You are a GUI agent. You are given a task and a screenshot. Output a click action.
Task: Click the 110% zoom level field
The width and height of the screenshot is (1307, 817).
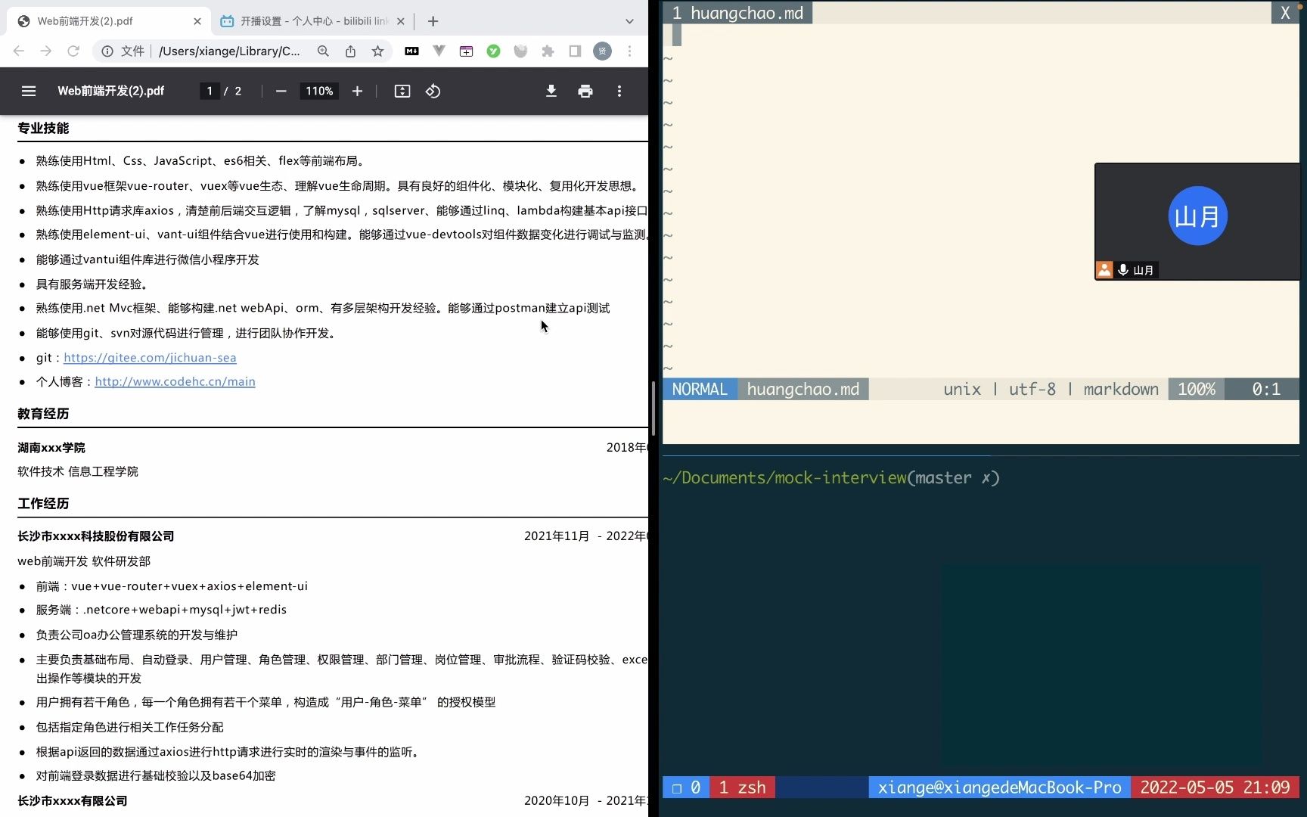319,91
